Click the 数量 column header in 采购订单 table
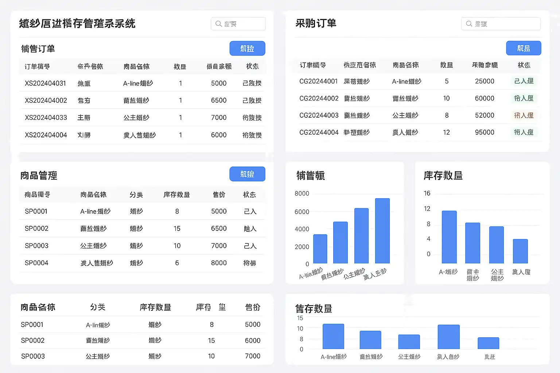The image size is (560, 373). coord(446,65)
